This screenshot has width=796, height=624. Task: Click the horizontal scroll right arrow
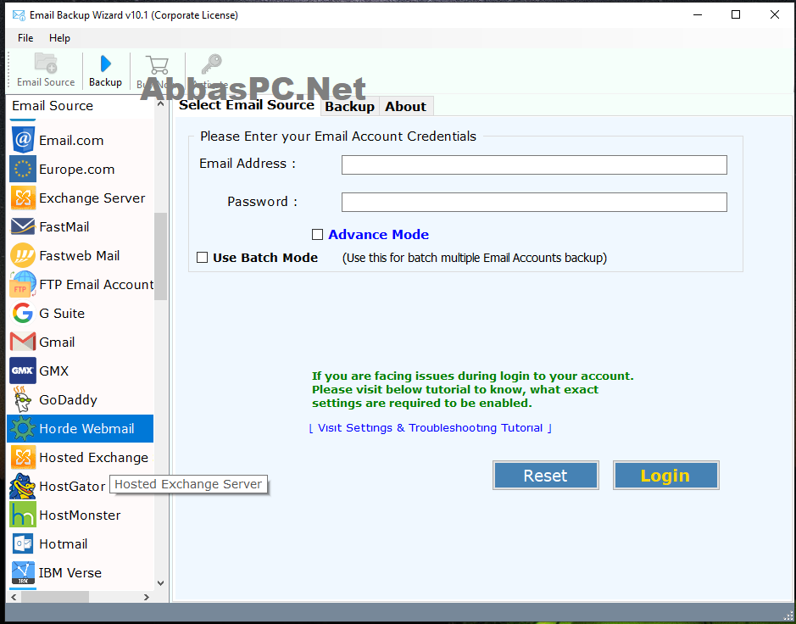click(x=146, y=597)
